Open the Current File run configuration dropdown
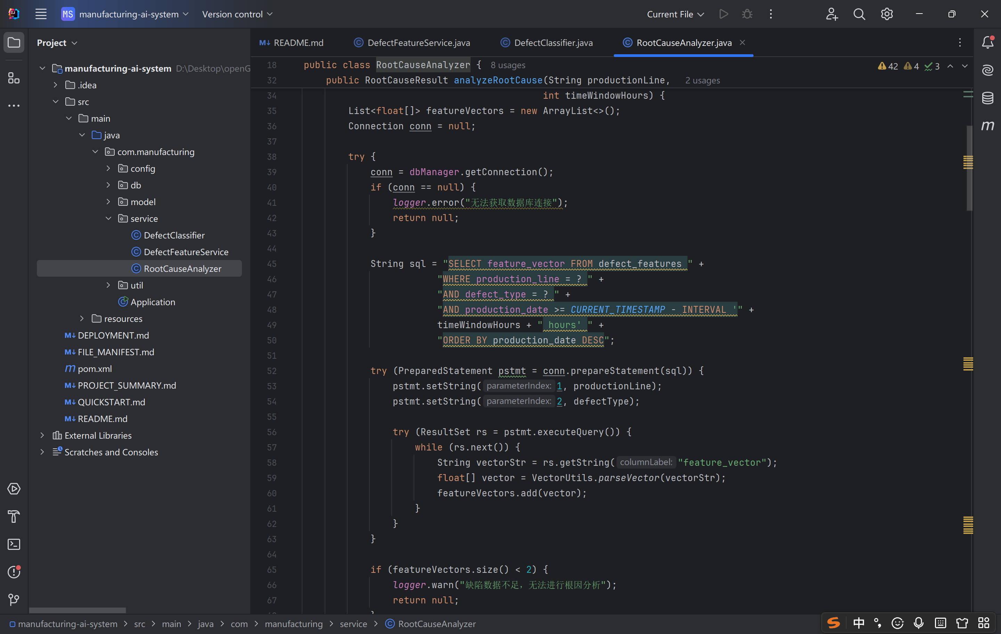Screen dimensions: 1001x634 (x=675, y=14)
